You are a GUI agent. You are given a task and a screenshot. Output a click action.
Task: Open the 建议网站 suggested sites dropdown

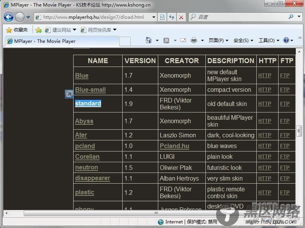point(61,30)
